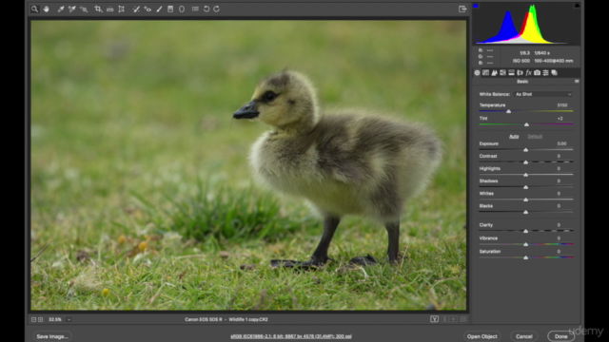Open the Effects fx panel tab
The height and width of the screenshot is (342, 609).
(x=528, y=72)
